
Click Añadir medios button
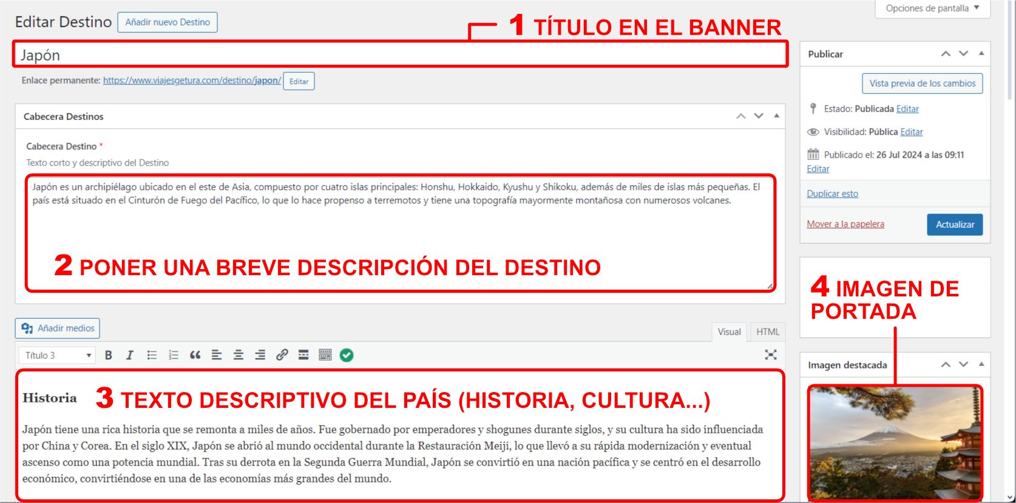point(58,328)
